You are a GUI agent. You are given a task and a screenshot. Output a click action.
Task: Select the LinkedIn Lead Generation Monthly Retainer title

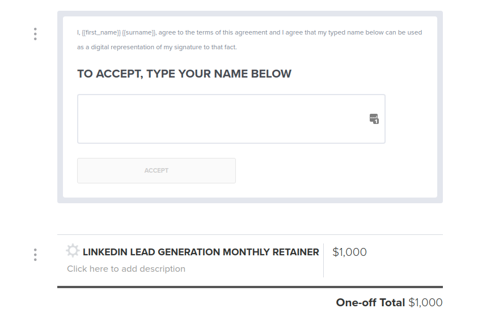click(201, 252)
